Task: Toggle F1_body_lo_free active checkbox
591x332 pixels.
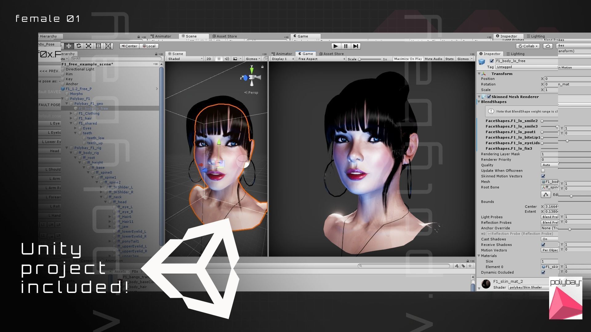Action: [x=492, y=61]
